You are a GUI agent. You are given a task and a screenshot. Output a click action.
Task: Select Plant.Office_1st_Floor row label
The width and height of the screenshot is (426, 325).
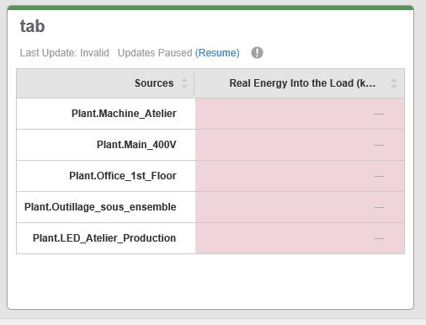click(123, 176)
